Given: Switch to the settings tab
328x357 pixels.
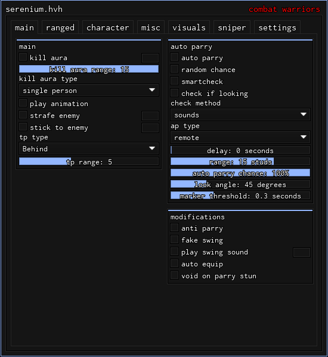Looking at the screenshot, I should coord(277,27).
